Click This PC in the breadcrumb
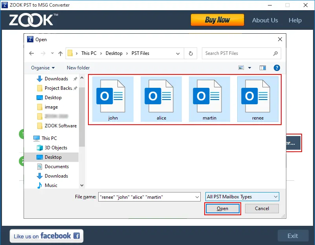 click(x=89, y=53)
